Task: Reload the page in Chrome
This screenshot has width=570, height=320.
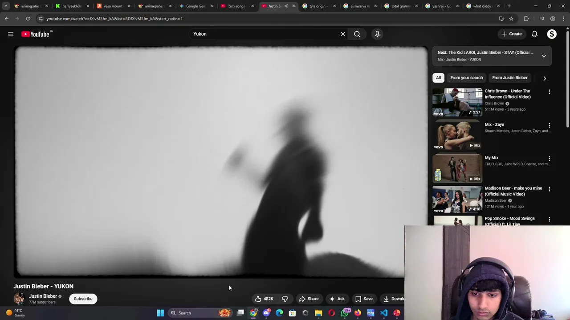Action: (x=28, y=19)
